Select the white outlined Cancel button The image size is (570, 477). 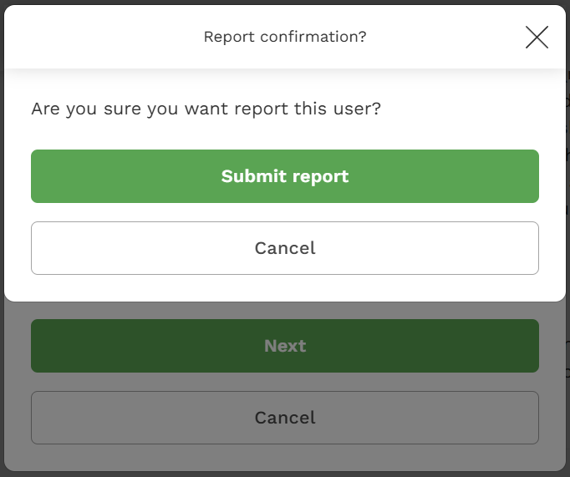click(285, 248)
